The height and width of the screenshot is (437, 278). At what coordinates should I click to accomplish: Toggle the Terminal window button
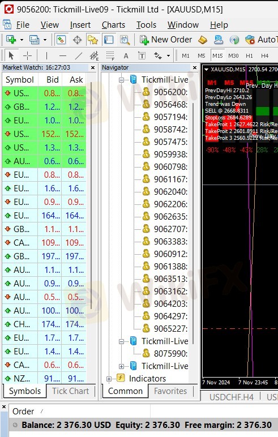point(109,40)
